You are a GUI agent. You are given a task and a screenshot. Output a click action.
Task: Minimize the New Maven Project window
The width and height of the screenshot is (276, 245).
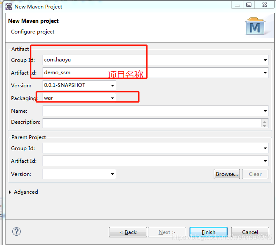pos(237,5)
